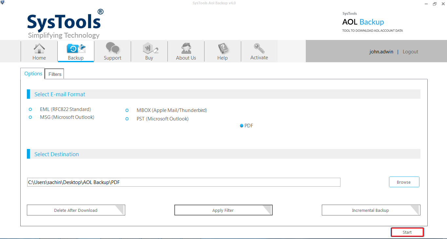This screenshot has width=447, height=239.
Task: Enable Incremental Backup option
Action: [x=371, y=210]
